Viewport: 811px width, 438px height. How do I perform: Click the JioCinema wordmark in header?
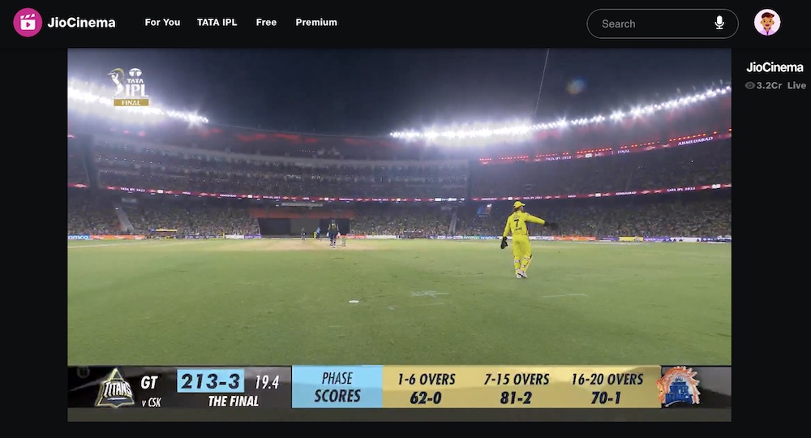coord(81,23)
